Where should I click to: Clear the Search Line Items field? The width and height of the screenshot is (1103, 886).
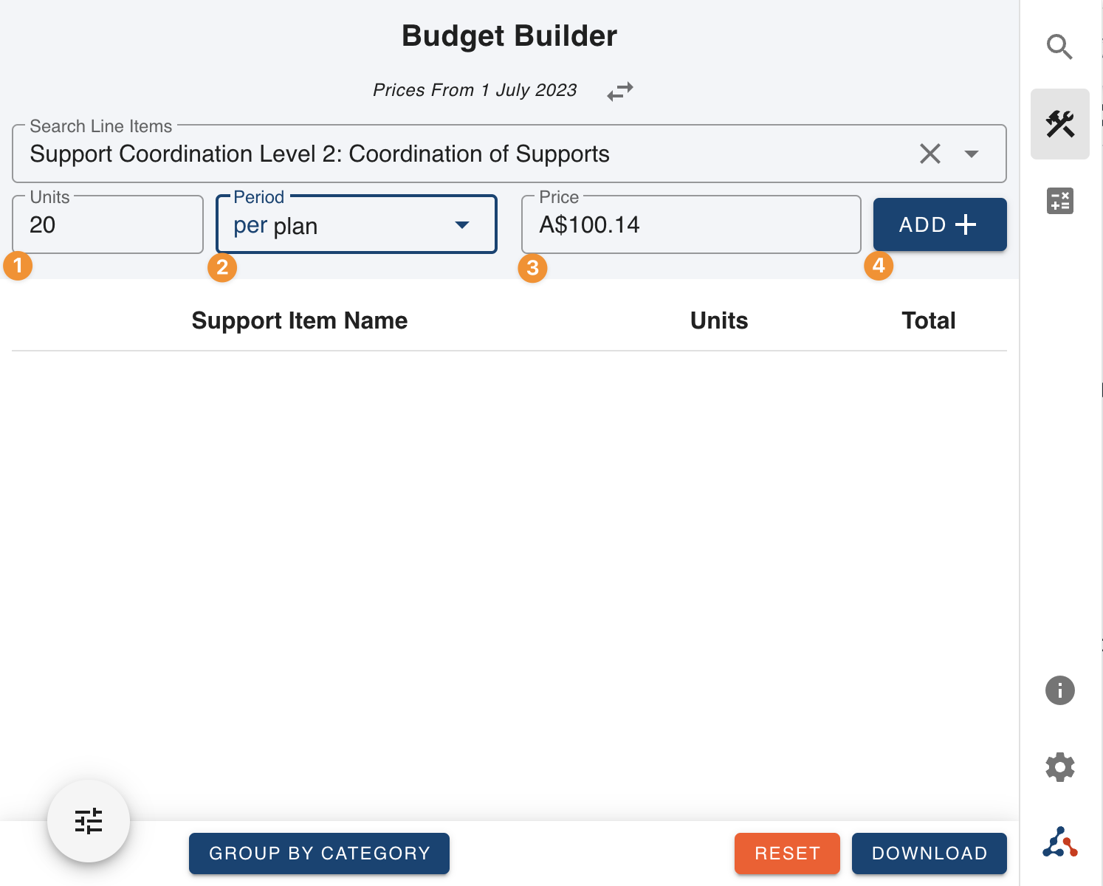pos(930,154)
